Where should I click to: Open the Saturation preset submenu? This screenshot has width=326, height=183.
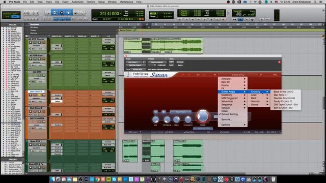click(x=233, y=101)
